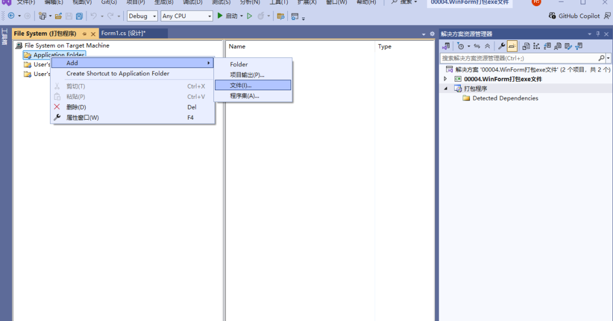613x321 pixels.
Task: Start without debugging using the hollow play icon
Action: pyautogui.click(x=249, y=16)
